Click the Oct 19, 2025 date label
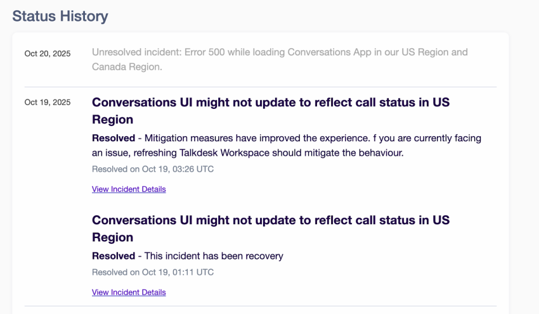 pos(48,103)
